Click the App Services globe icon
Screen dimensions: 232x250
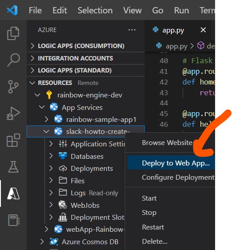tap(54, 107)
